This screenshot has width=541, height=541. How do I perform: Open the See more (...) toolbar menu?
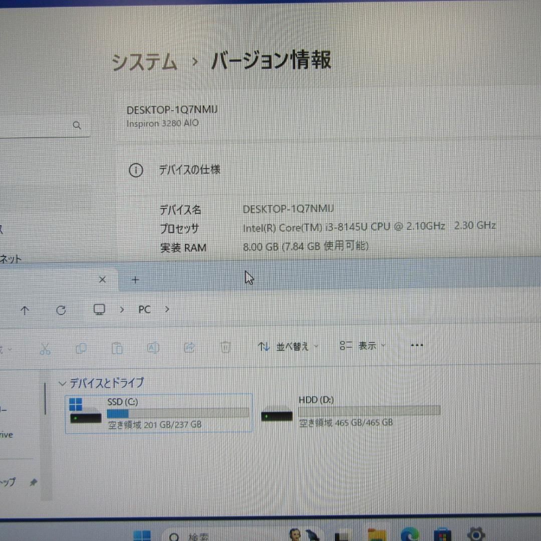(417, 345)
